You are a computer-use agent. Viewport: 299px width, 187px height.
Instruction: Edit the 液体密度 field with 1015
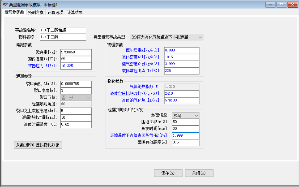(182, 57)
